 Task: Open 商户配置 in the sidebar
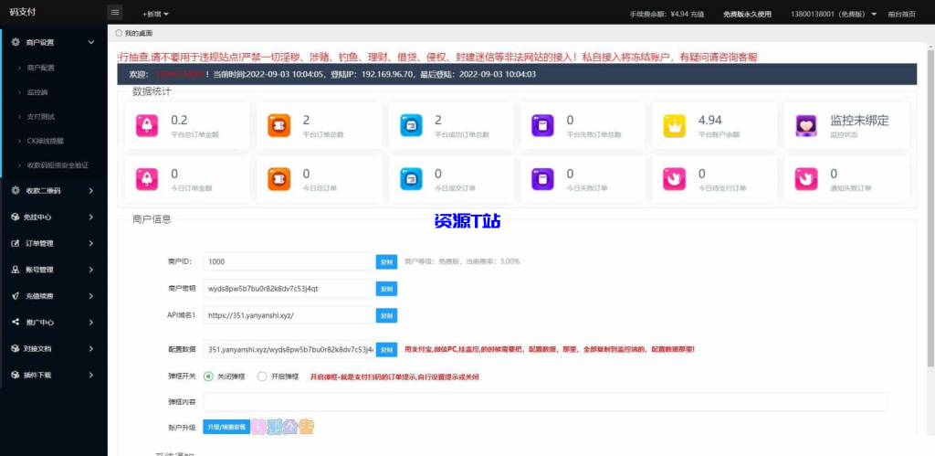[x=40, y=68]
